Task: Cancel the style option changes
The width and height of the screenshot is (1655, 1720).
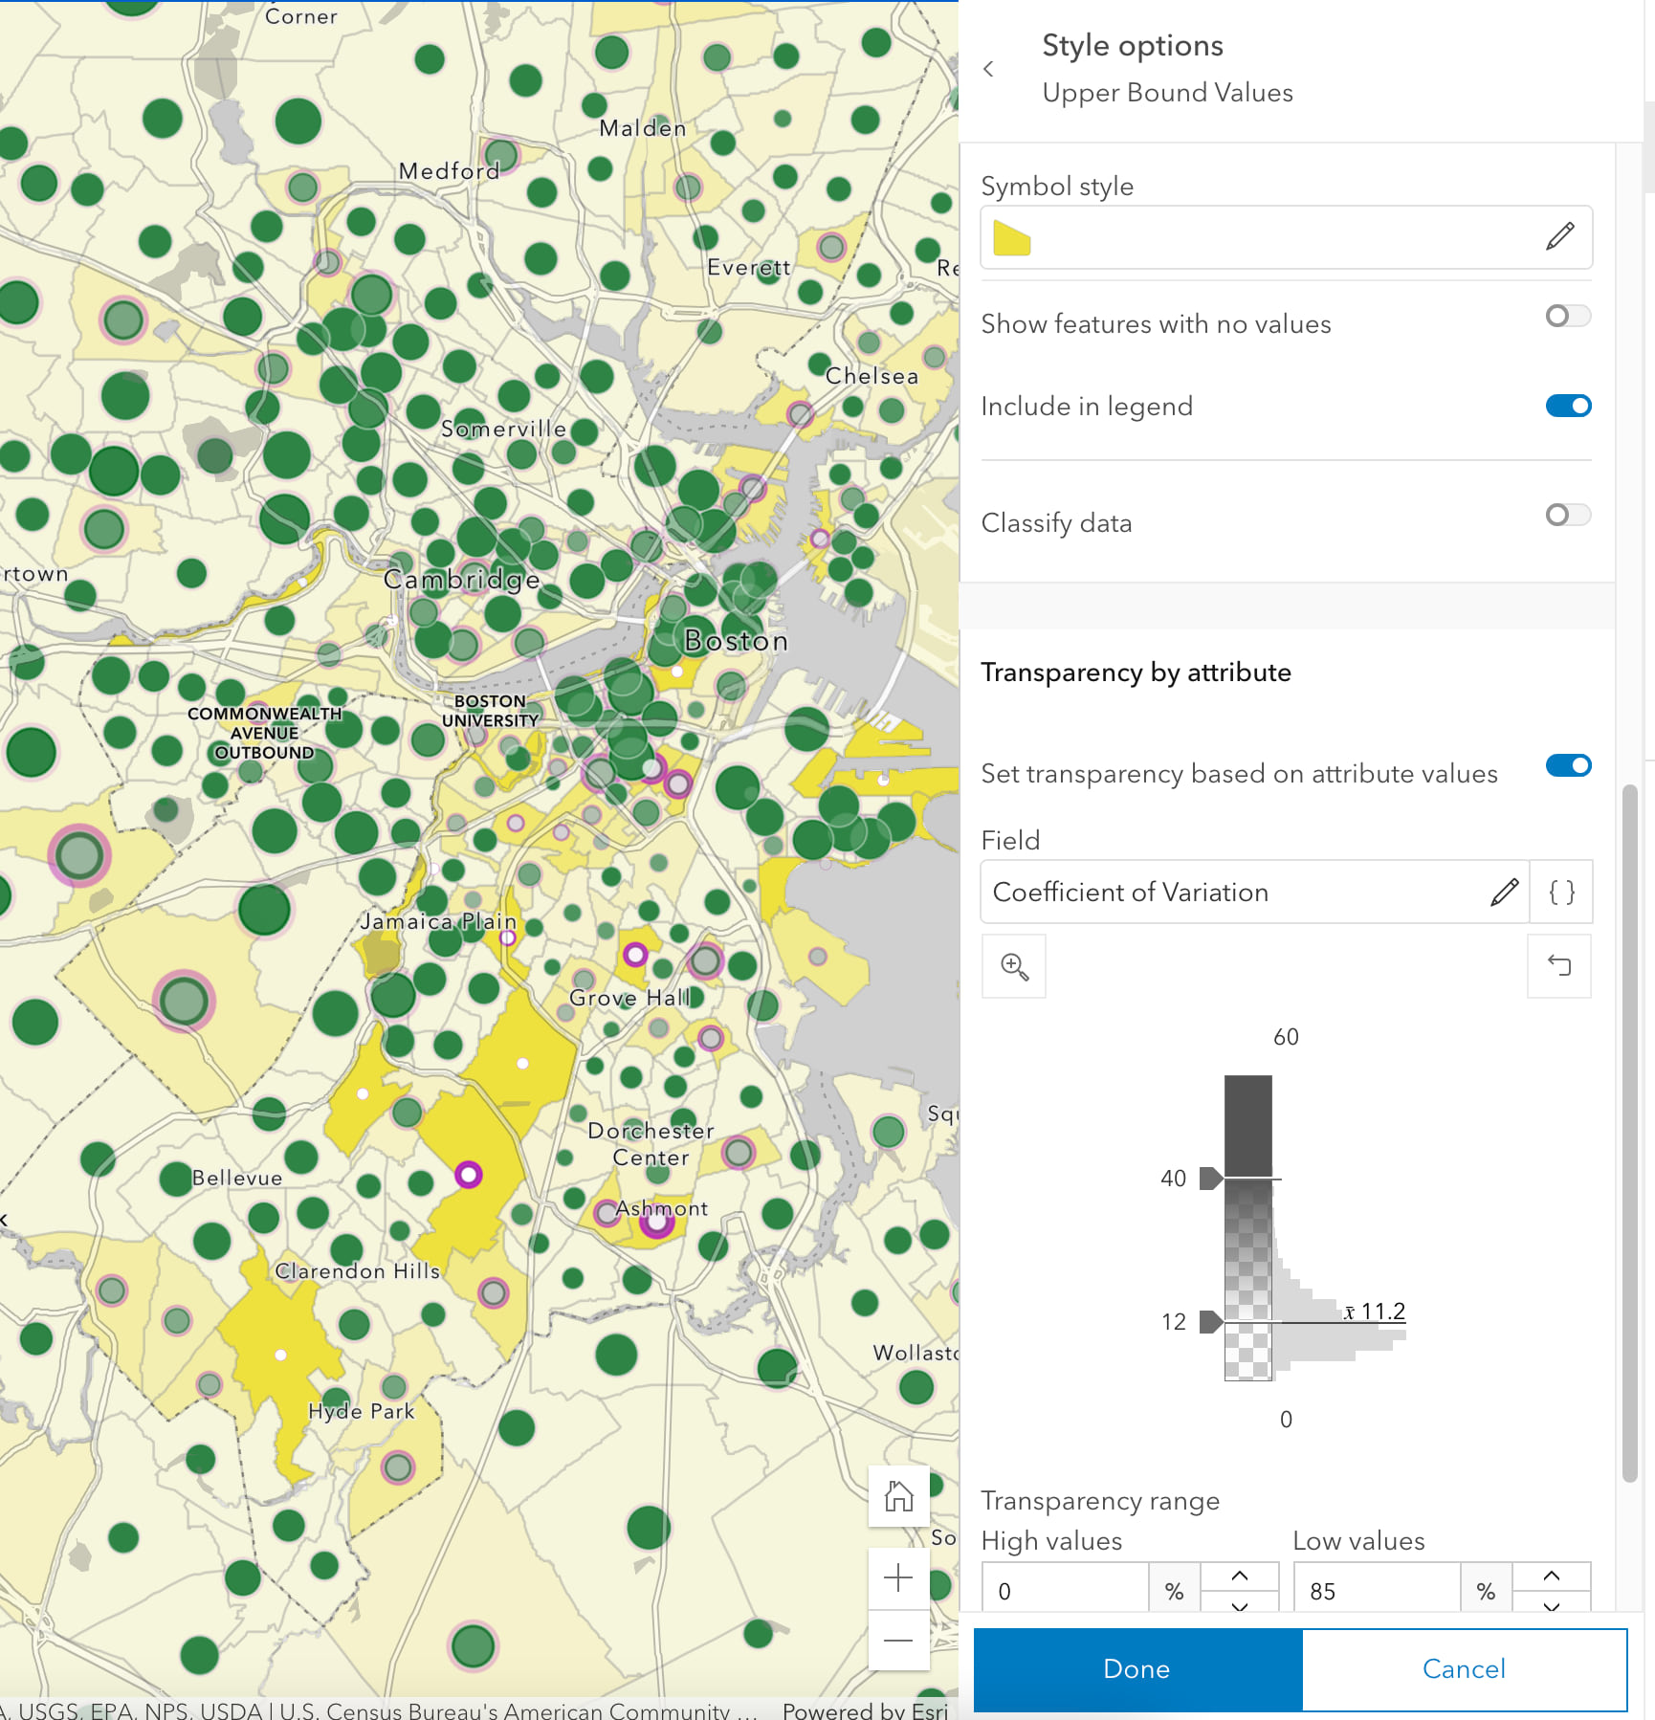Action: 1465,1669
